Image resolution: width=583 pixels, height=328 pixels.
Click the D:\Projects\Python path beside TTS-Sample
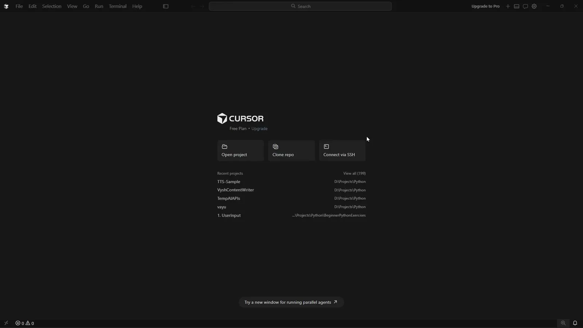click(350, 181)
